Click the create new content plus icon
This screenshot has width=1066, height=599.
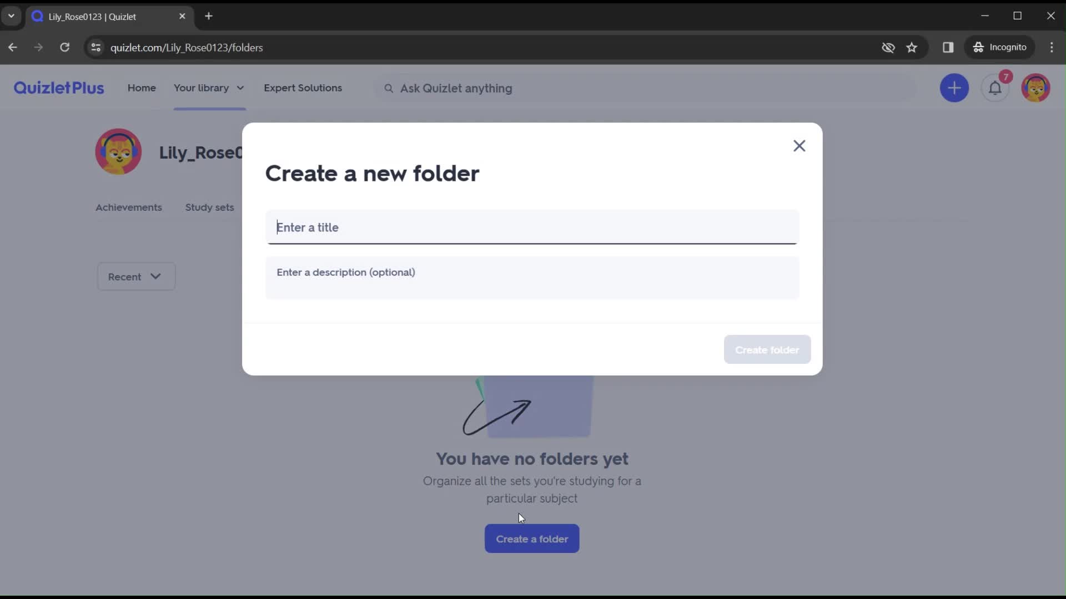coord(955,88)
